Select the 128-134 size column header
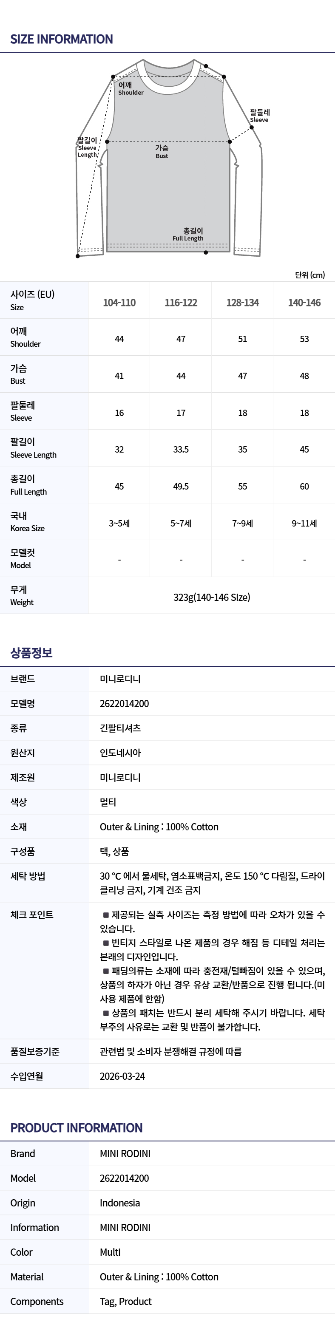Viewport: 335px width, 1342px height. pyautogui.click(x=243, y=303)
